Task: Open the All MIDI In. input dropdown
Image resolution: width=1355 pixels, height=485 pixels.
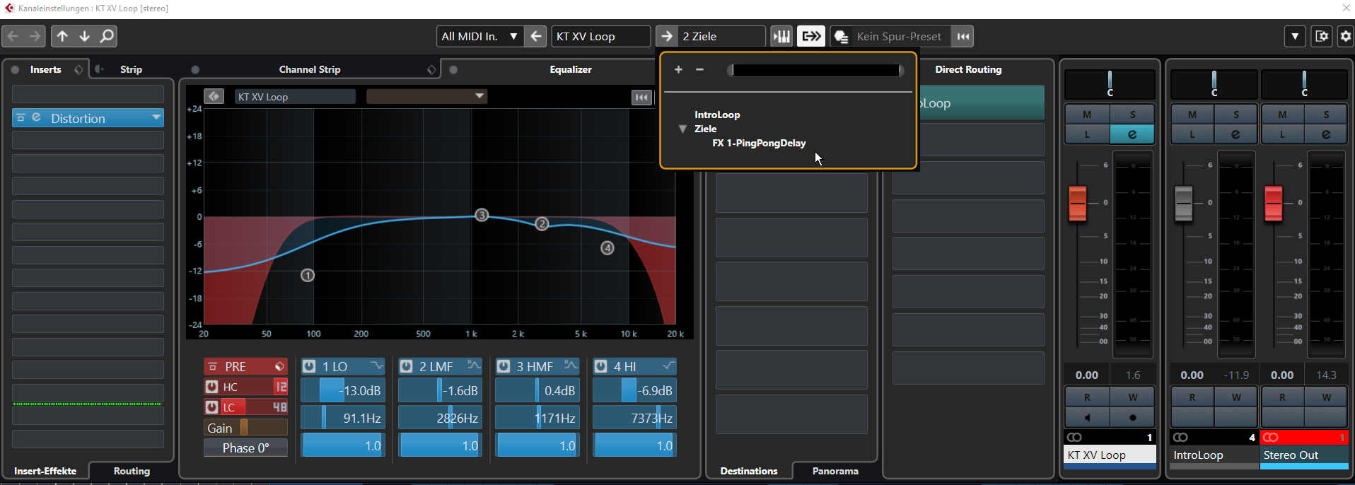Action: (513, 36)
